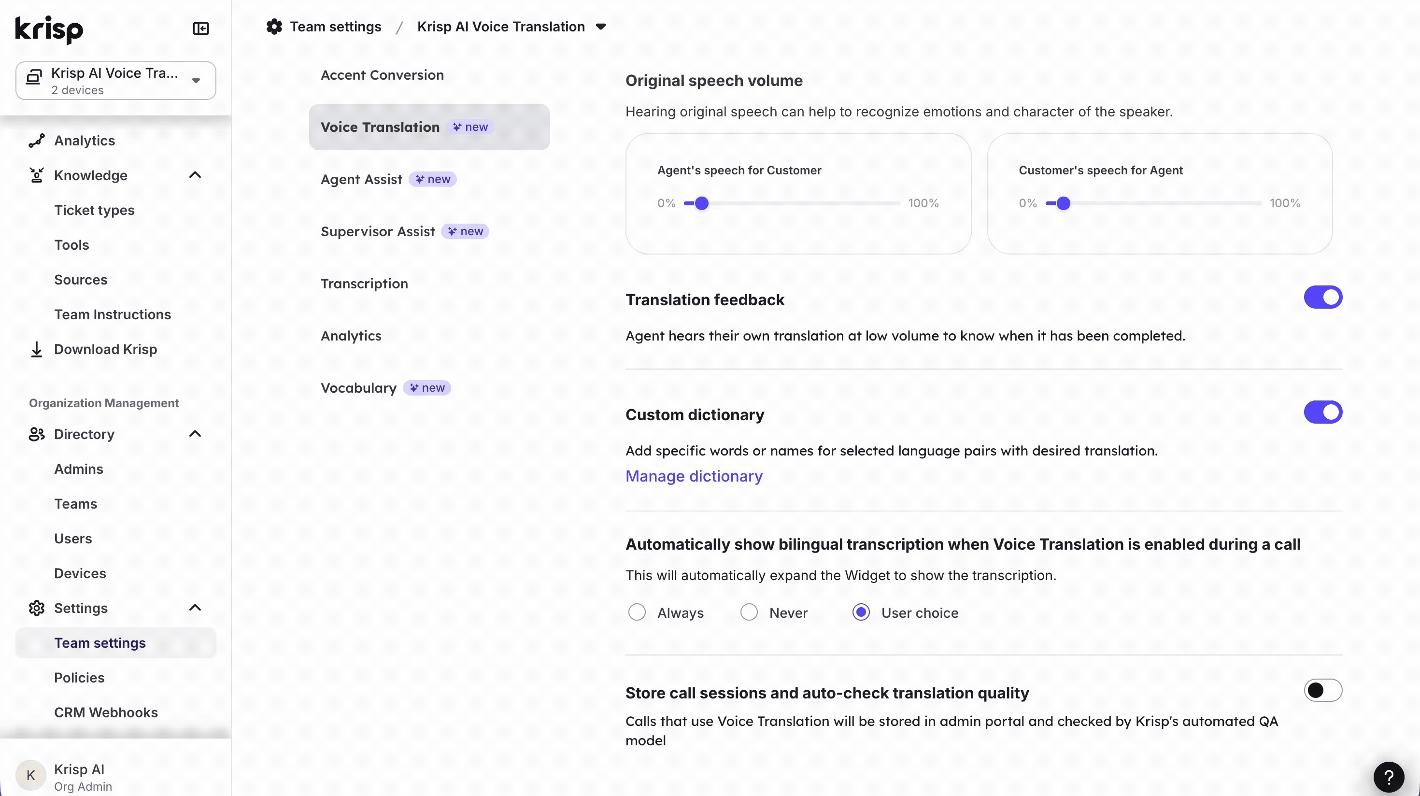Click the Directory people icon
The width and height of the screenshot is (1420, 796).
pos(36,434)
